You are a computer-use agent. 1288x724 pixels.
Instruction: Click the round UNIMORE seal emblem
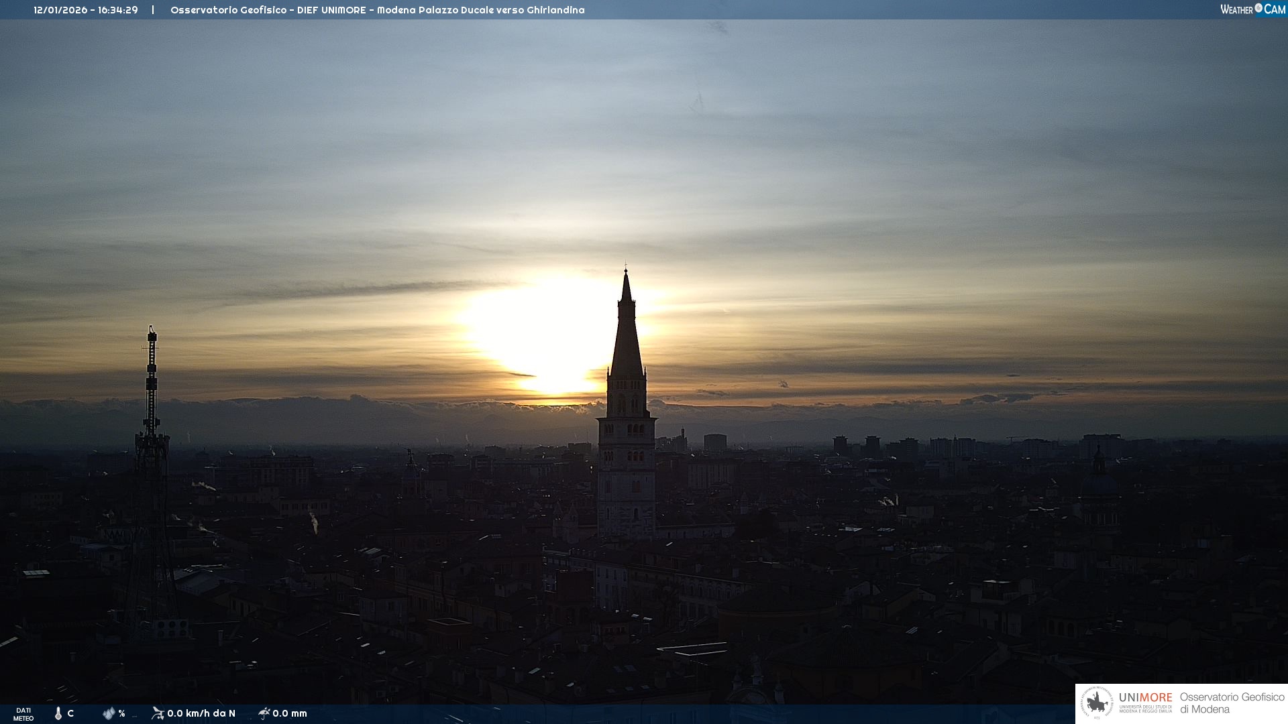[1097, 703]
